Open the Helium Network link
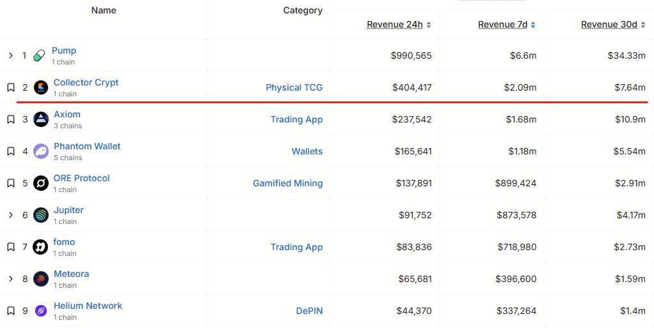This screenshot has height=328, width=654. [x=88, y=306]
